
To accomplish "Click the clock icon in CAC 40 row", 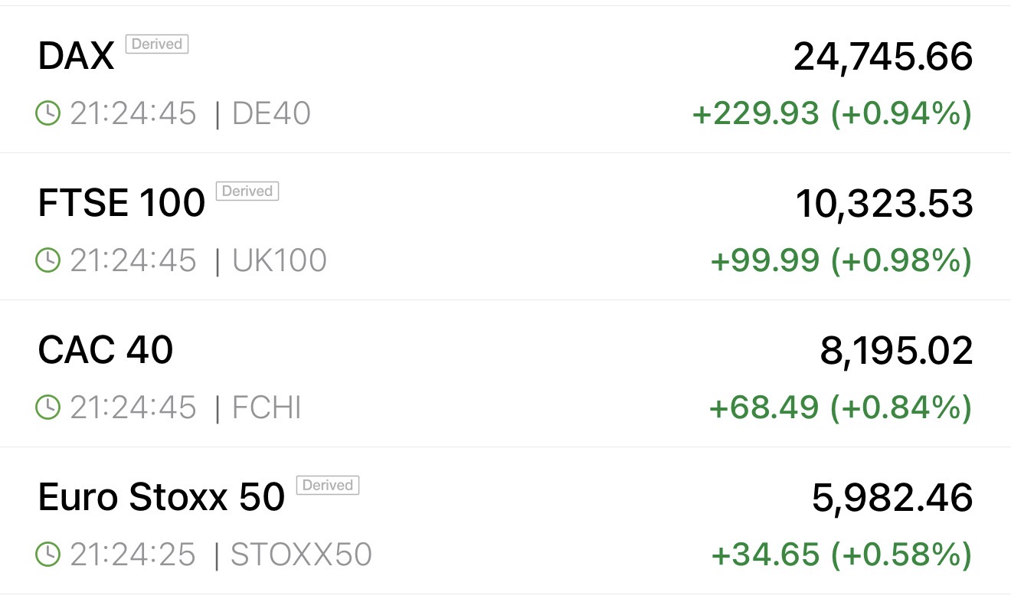I will pos(47,408).
